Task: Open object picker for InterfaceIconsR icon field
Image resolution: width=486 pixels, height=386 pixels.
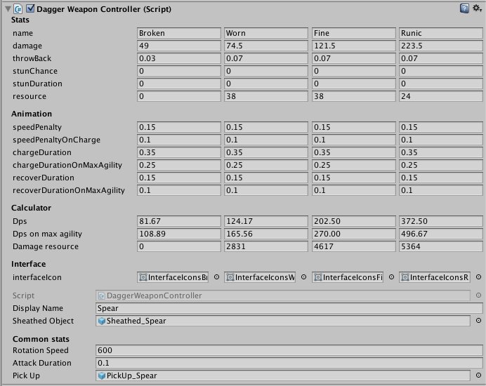Action: pos(478,277)
